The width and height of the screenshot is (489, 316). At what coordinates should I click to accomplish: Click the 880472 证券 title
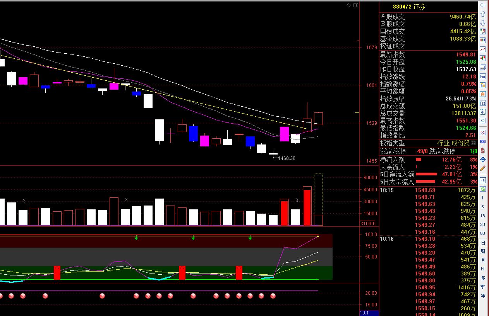tap(409, 7)
